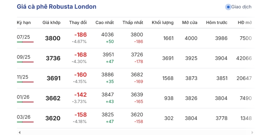Sort by the Giá khớp column header
Viewport: 271px width, 138px height.
point(52,23)
